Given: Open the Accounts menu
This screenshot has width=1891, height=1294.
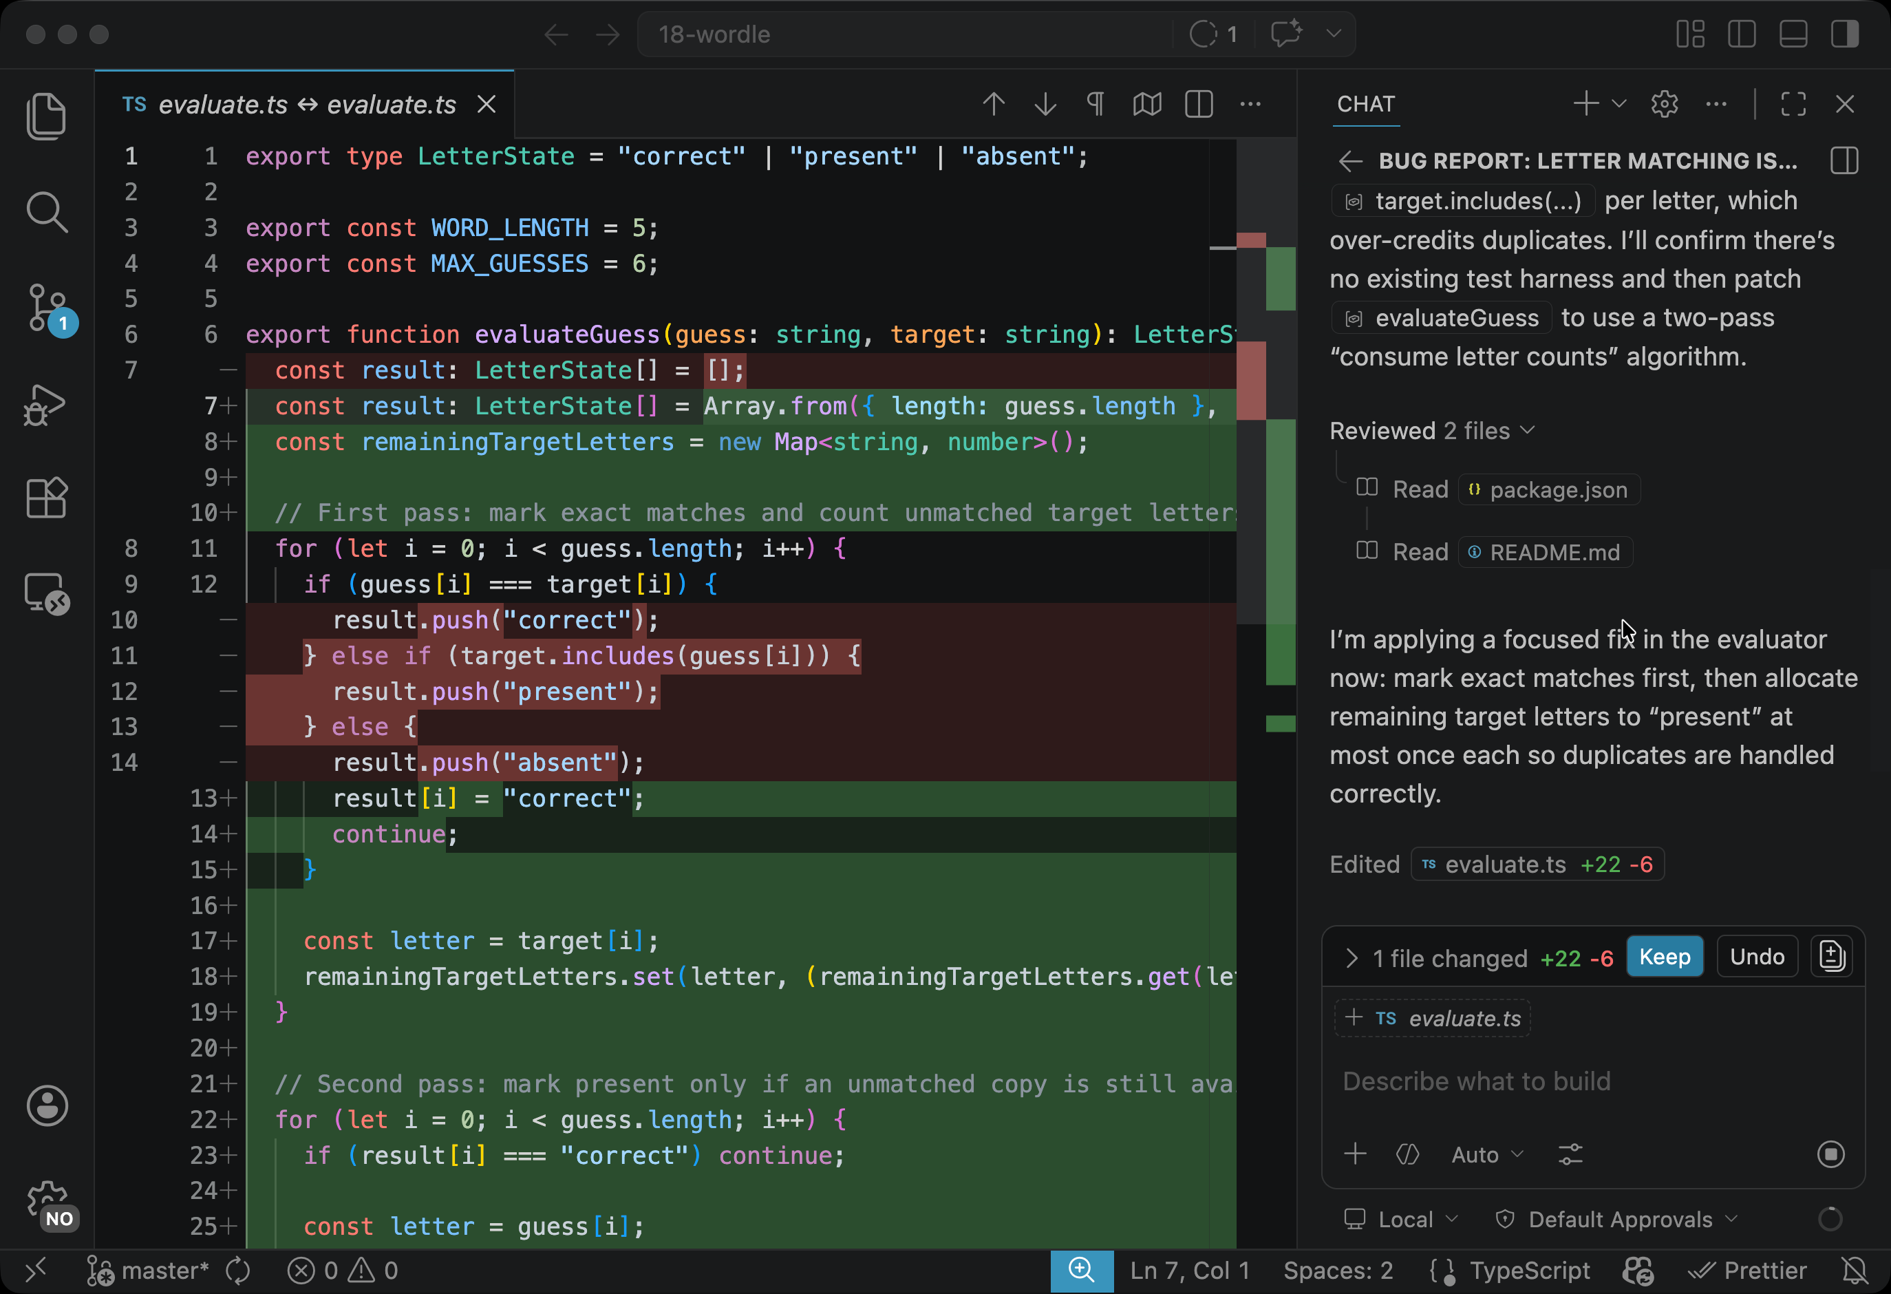Looking at the screenshot, I should [46, 1105].
